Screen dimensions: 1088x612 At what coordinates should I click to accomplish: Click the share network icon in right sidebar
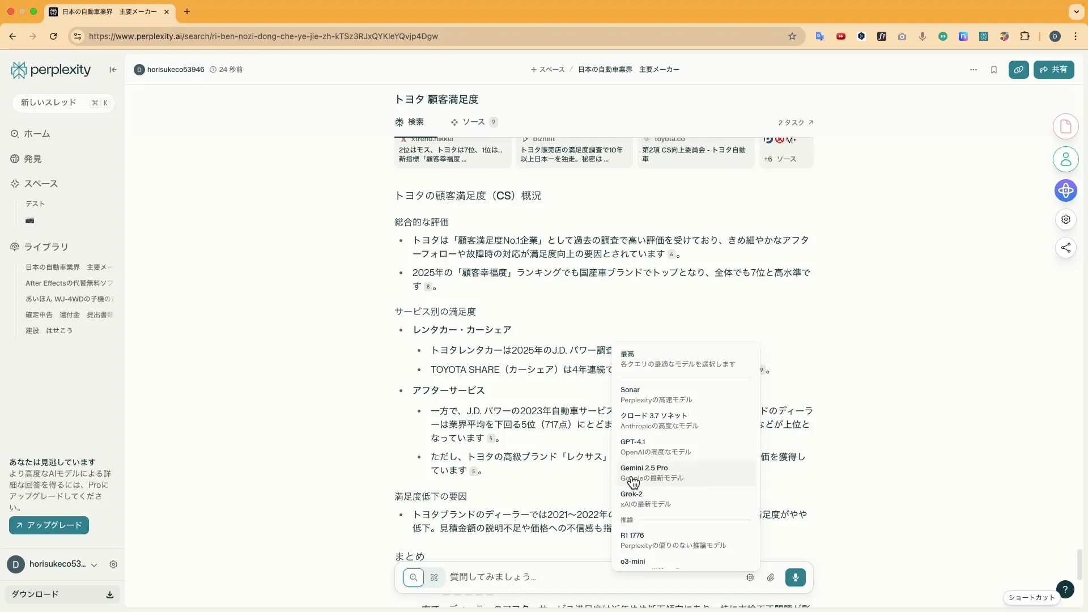click(1066, 248)
